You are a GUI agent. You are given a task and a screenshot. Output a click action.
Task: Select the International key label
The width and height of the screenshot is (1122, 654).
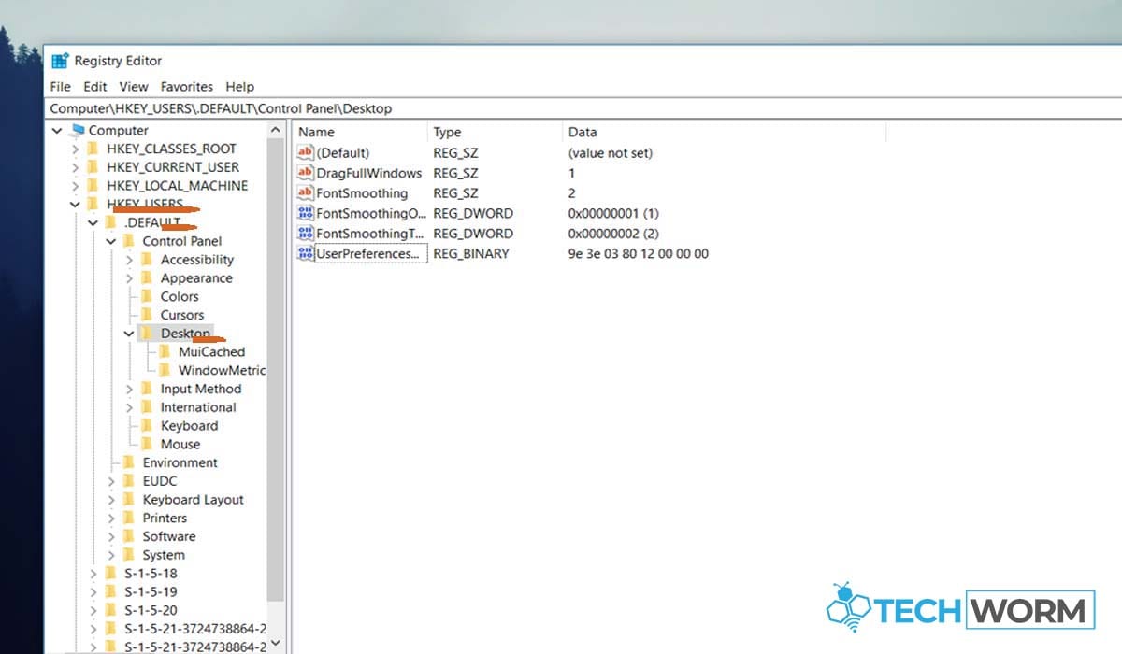(198, 407)
